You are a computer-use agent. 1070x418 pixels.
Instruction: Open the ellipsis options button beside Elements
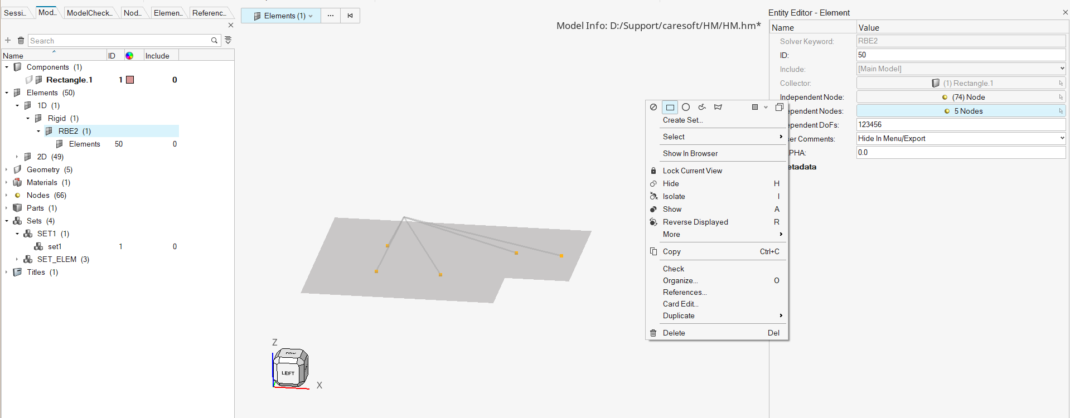click(331, 16)
